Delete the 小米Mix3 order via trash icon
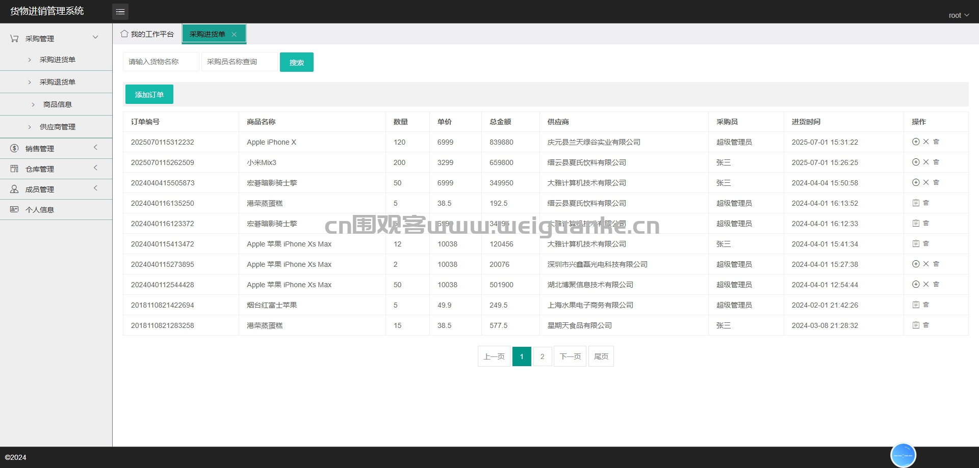 click(936, 162)
